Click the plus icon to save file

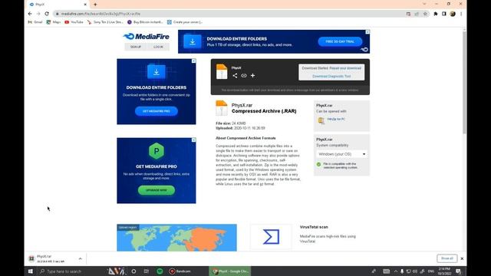pyautogui.click(x=252, y=75)
